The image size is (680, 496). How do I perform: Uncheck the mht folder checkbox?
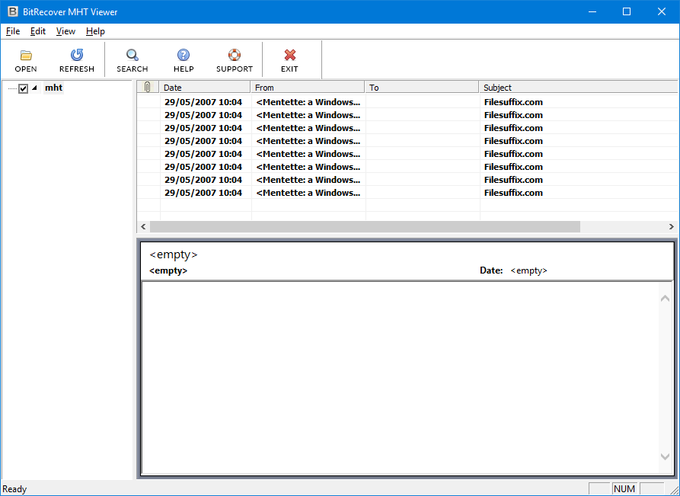(x=24, y=88)
